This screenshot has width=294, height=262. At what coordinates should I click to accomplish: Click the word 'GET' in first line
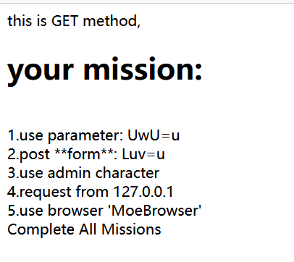(65, 21)
